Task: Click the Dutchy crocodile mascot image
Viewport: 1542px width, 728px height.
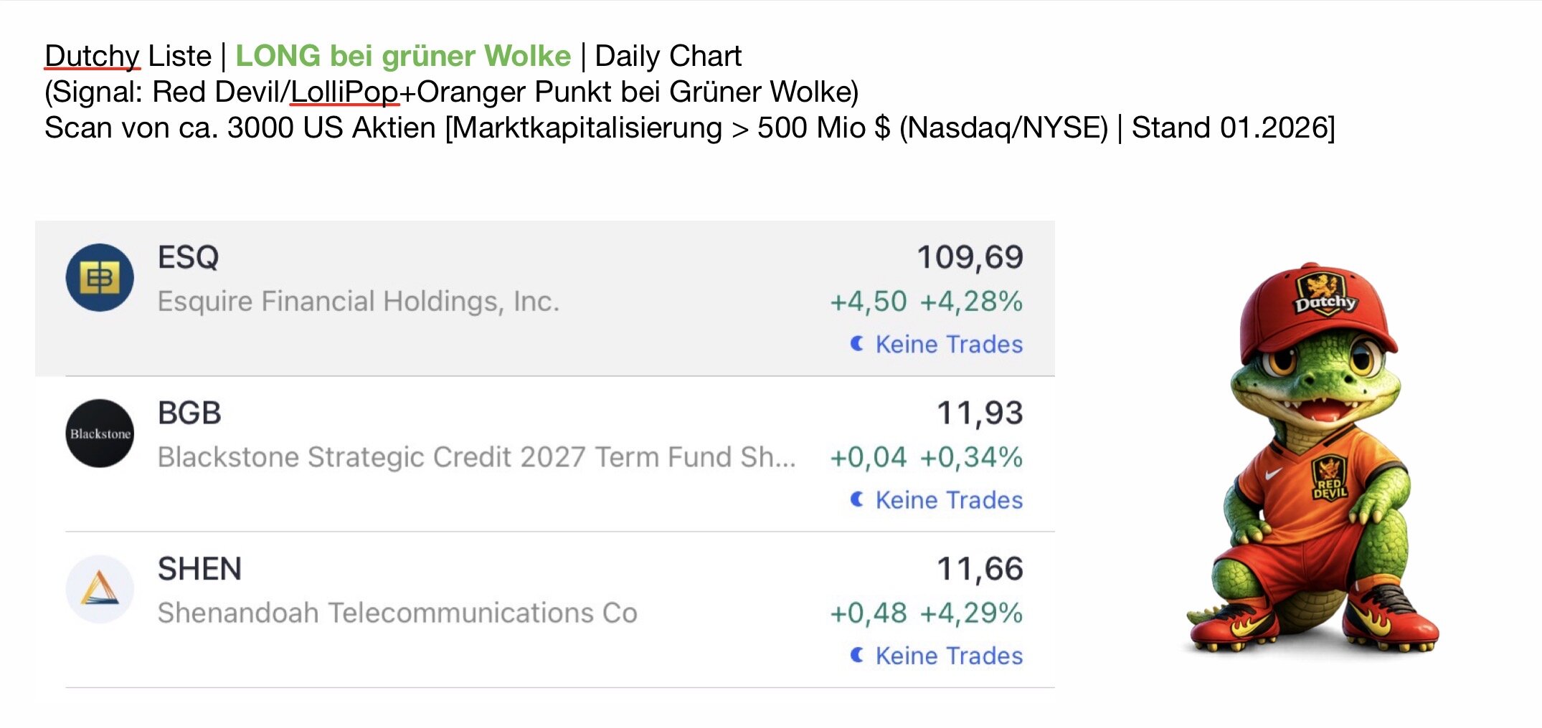Action: tap(1314, 466)
